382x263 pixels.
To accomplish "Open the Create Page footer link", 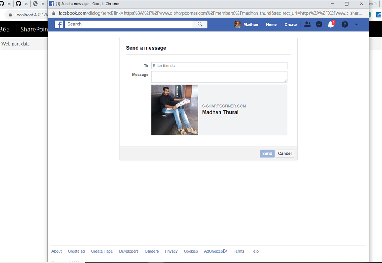I will pos(102,251).
